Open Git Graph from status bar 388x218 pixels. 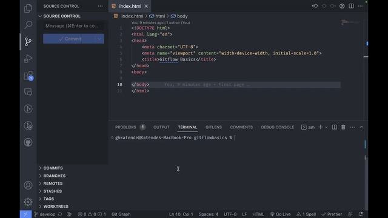coord(121,214)
